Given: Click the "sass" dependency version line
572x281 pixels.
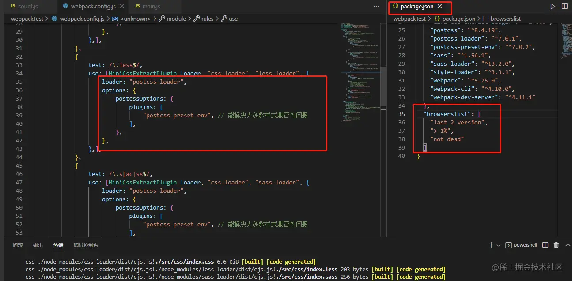Looking at the screenshot, I should 461,55.
